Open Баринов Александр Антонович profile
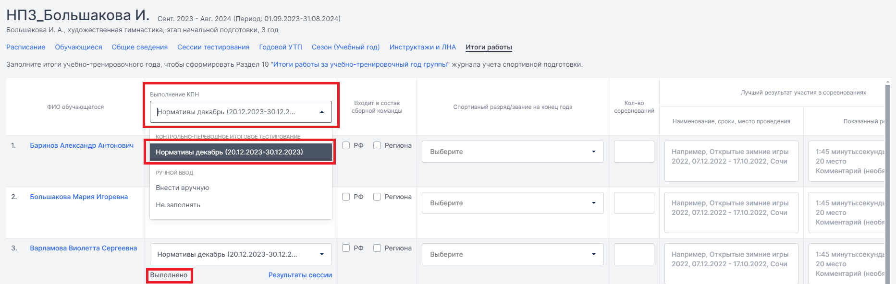Image resolution: width=896 pixels, height=284 pixels. (82, 145)
